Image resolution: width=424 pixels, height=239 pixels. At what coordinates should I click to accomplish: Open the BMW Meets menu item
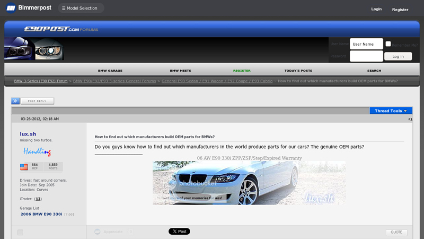(x=180, y=71)
